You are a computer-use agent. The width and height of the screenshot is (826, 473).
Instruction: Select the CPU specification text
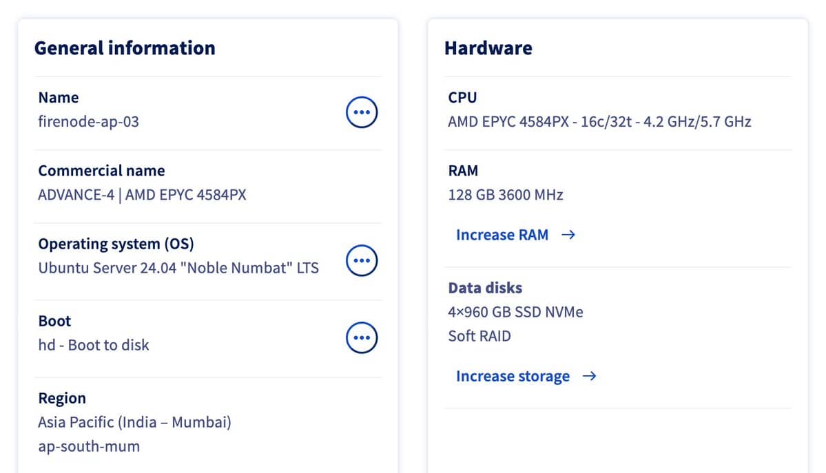598,121
